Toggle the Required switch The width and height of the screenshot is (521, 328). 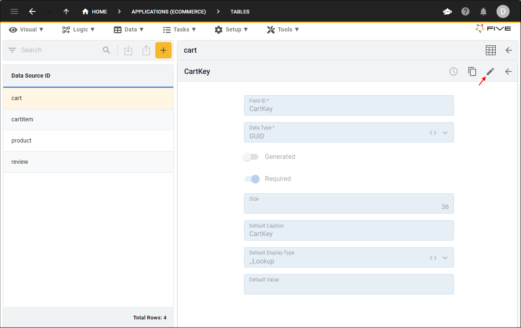(x=252, y=179)
